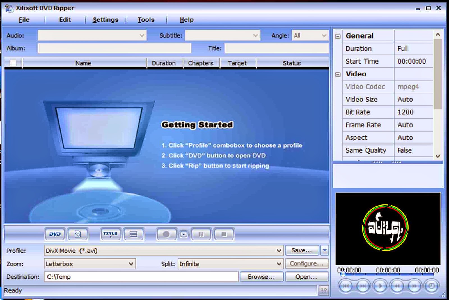Screen dimensions: 449x300
Task: Click the Browse... destination button
Action: click(x=262, y=277)
